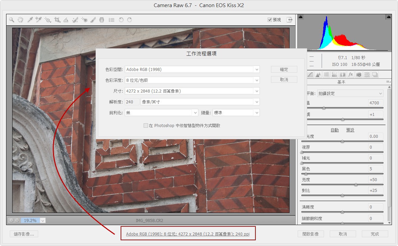Toggle the shadow clipping warning on the histogram
398x246 pixels.
(301, 17)
